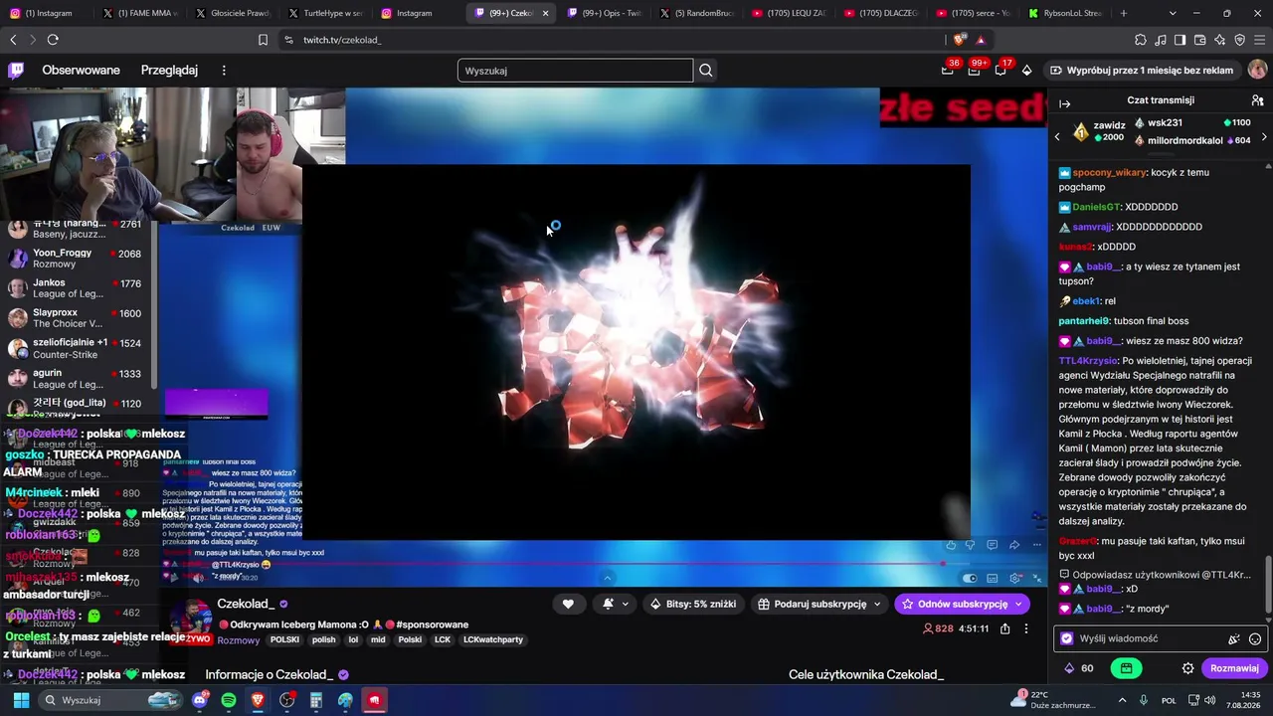The width and height of the screenshot is (1273, 716).
Task: Open chat community users icon
Action: click(1257, 100)
